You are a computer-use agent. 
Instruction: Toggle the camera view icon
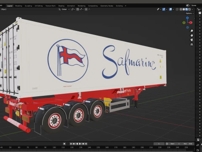pos(191,40)
